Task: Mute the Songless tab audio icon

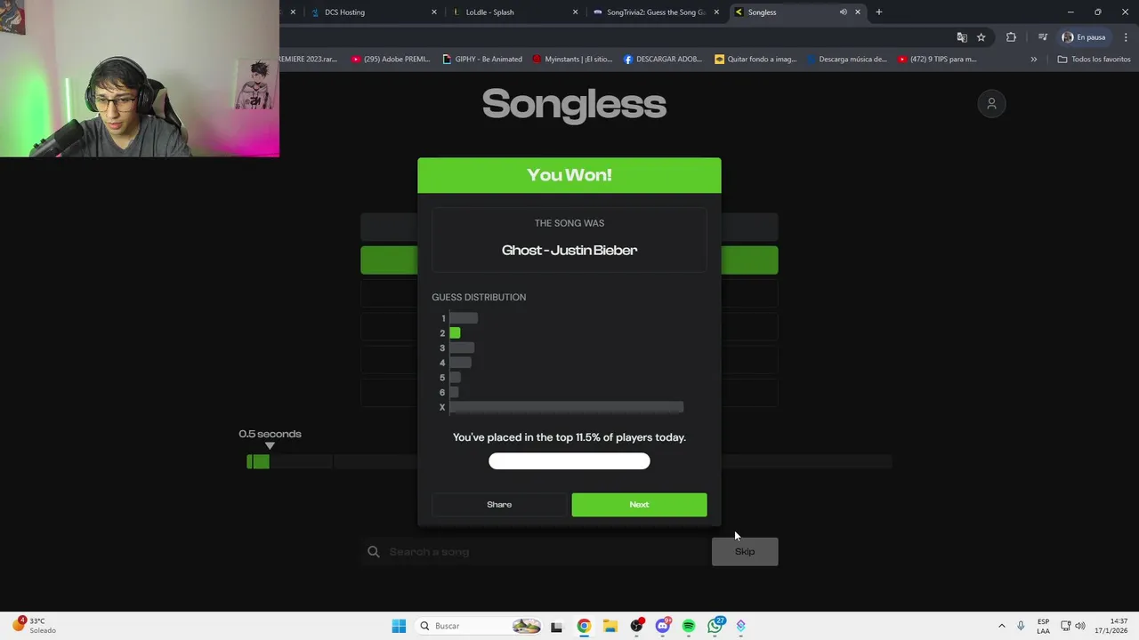Action: coord(843,12)
